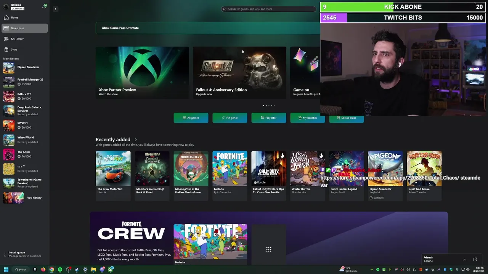Expand the Recently added section chevron
This screenshot has width=488, height=274.
pyautogui.click(x=136, y=140)
